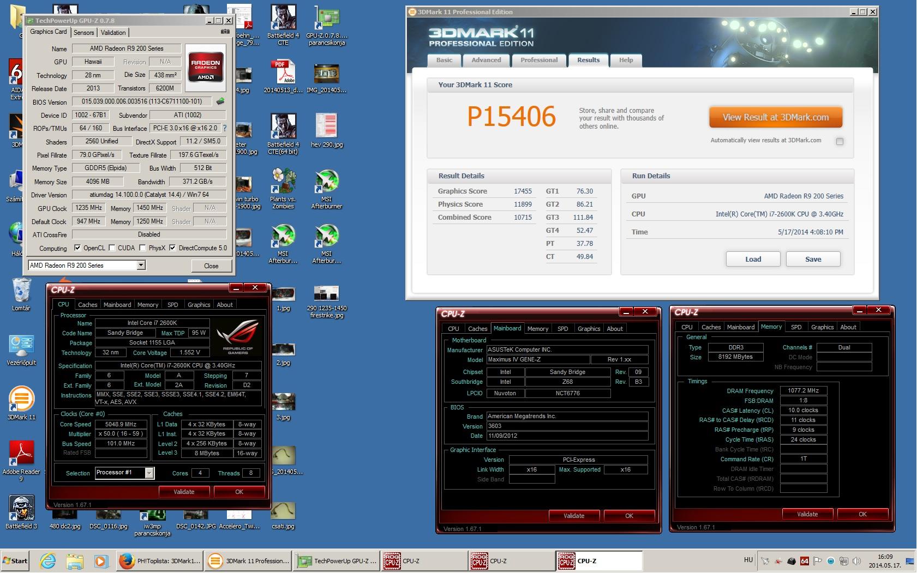Open Windows Explorer from the taskbar
Image resolution: width=917 pixels, height=573 pixels.
pos(75,561)
